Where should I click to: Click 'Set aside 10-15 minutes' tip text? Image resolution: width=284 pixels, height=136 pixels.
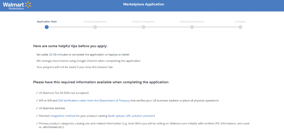click(x=83, y=54)
